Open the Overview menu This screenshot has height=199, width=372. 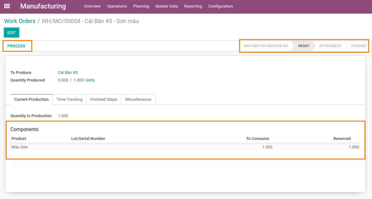click(92, 6)
